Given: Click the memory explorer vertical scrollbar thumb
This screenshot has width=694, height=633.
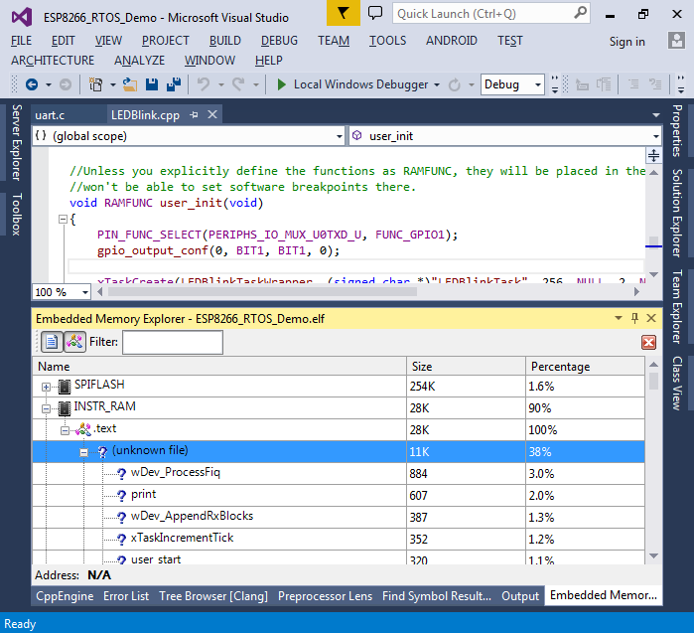Looking at the screenshot, I should tap(653, 381).
